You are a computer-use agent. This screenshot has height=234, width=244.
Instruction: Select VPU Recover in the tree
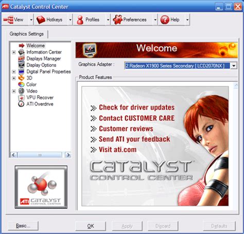pos(40,97)
